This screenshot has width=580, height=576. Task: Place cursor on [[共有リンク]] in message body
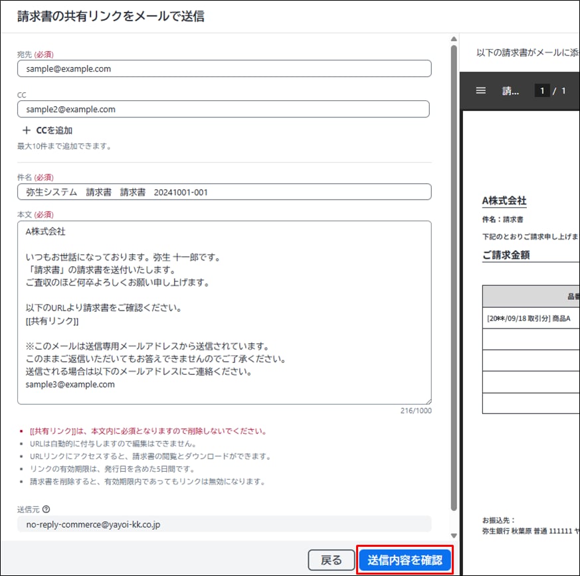[x=52, y=321]
